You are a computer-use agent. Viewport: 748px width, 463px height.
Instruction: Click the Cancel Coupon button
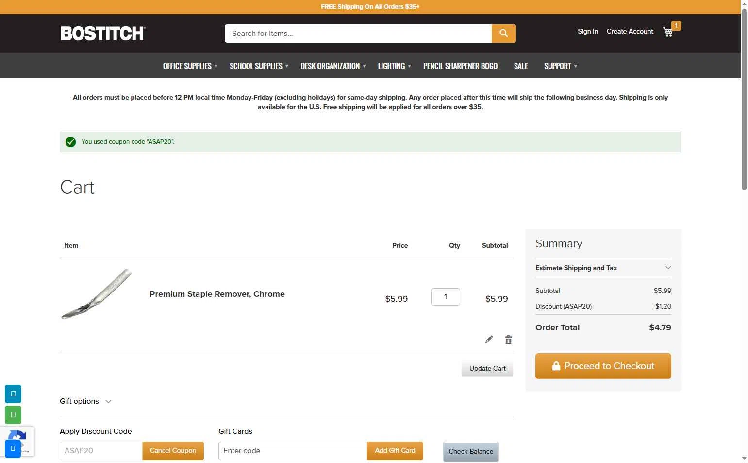173,450
